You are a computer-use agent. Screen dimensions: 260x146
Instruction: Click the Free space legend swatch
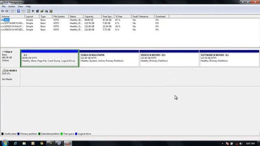click(x=61, y=134)
